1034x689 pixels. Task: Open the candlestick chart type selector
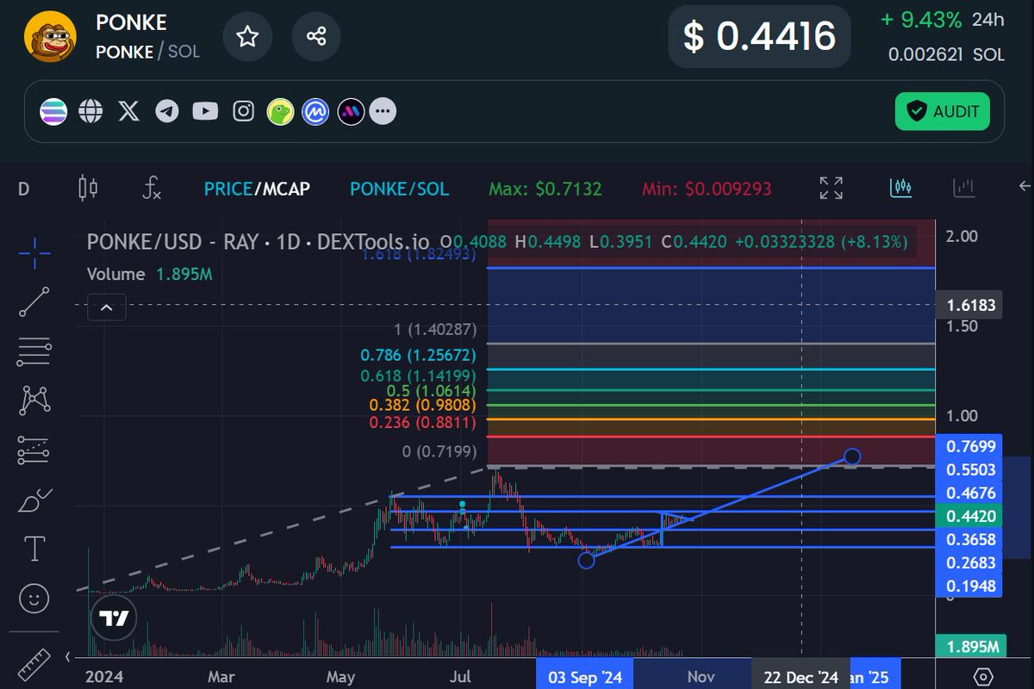[x=88, y=188]
